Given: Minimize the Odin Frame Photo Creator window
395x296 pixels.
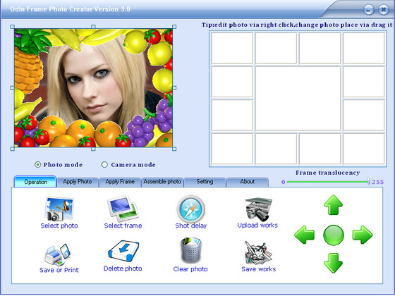Looking at the screenshot, I should (x=368, y=10).
